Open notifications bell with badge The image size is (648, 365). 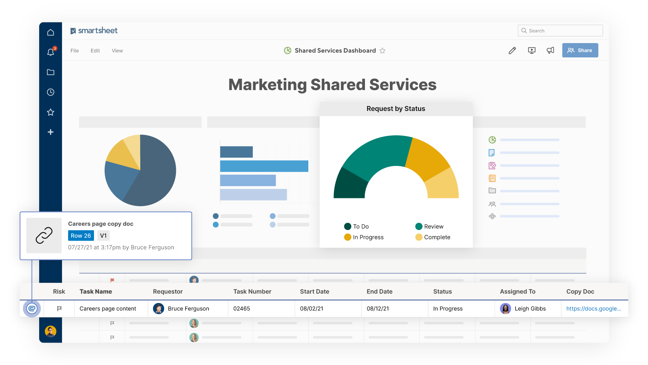click(x=51, y=52)
